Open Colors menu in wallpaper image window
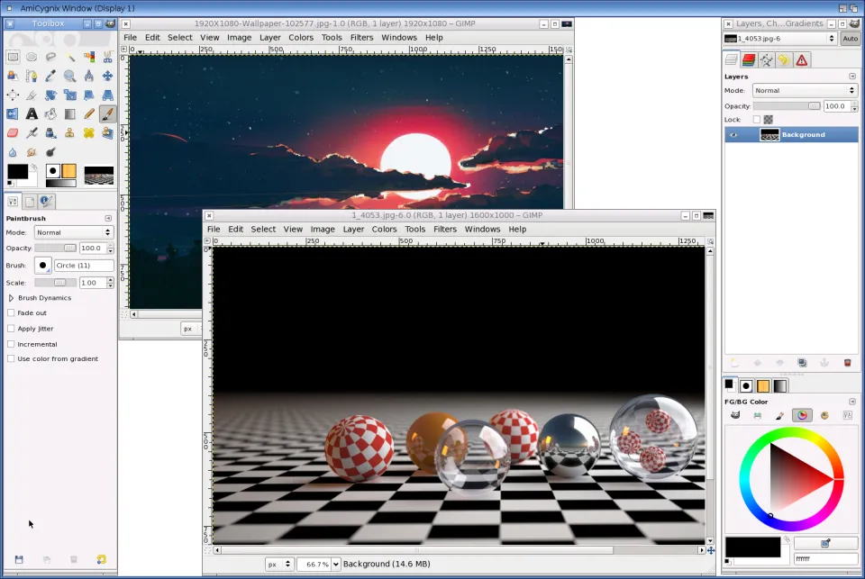865x579 pixels. 301,38
